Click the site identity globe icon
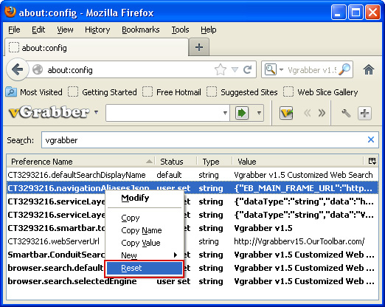385x307 pixels. point(38,69)
